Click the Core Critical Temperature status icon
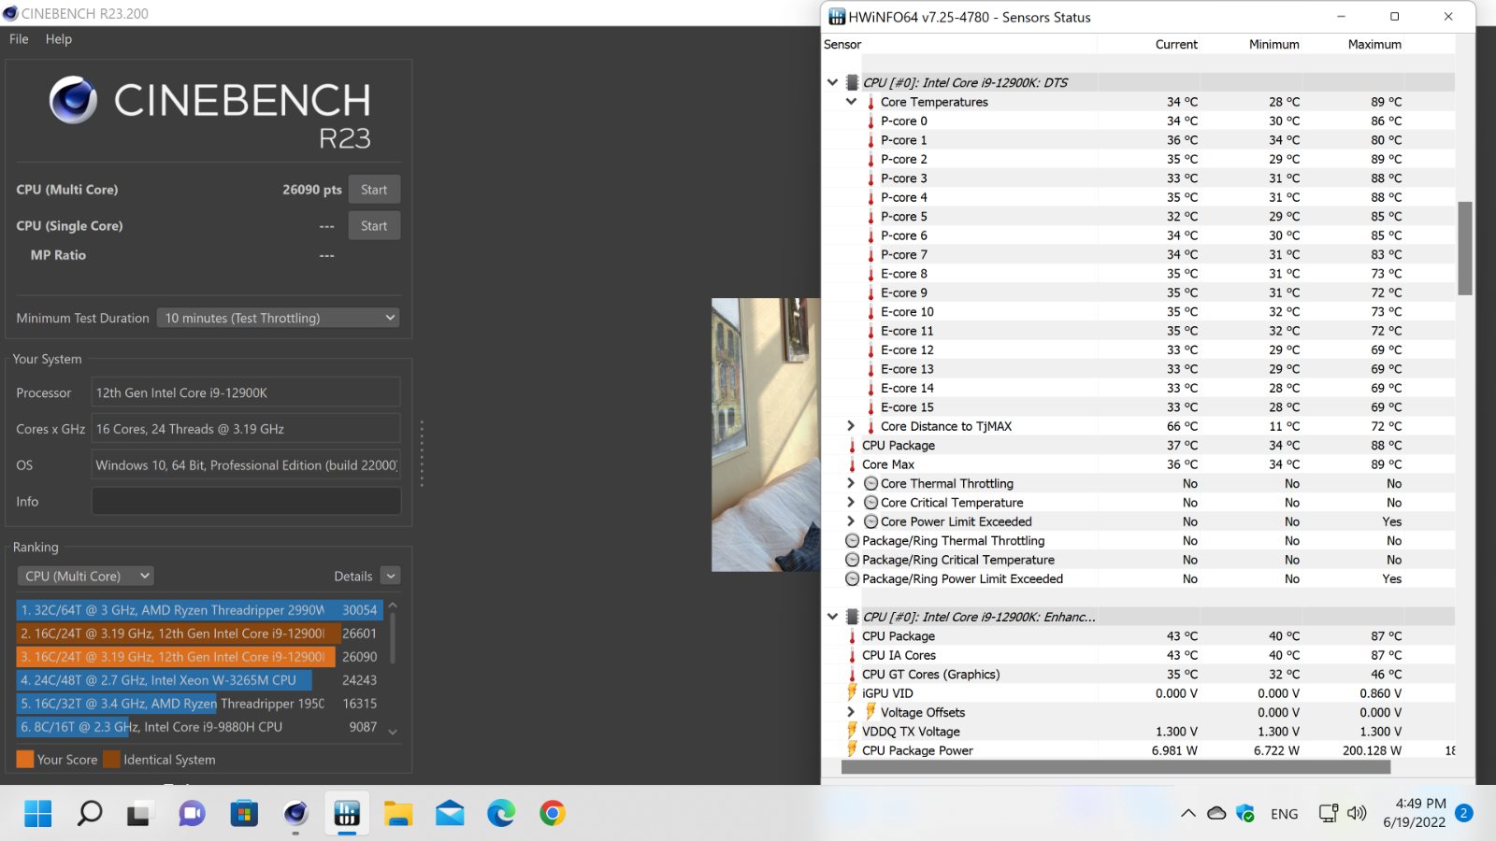The image size is (1496, 841). tap(870, 503)
